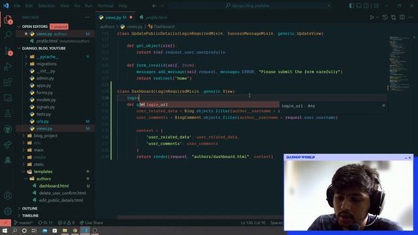The width and height of the screenshot is (418, 235).
Task: Open the GitKraken squid icon view
Action: pos(8,160)
